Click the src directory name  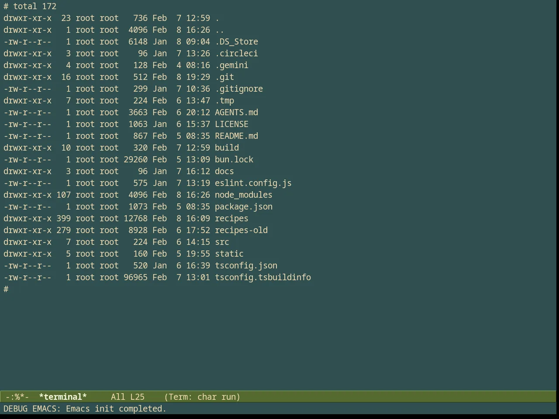tap(222, 242)
